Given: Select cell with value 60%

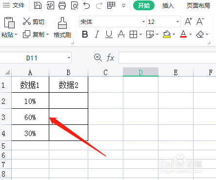Looking at the screenshot, I should 30,117.
